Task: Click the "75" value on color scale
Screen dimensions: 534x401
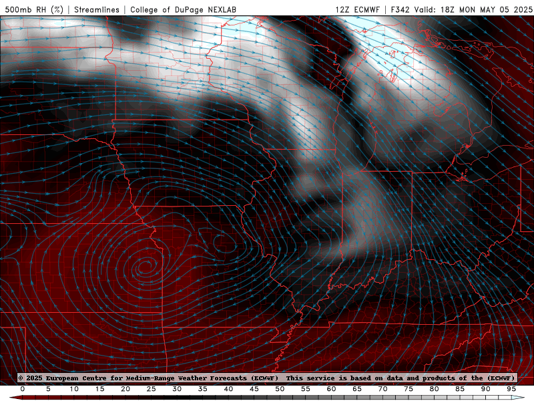Action: point(409,389)
